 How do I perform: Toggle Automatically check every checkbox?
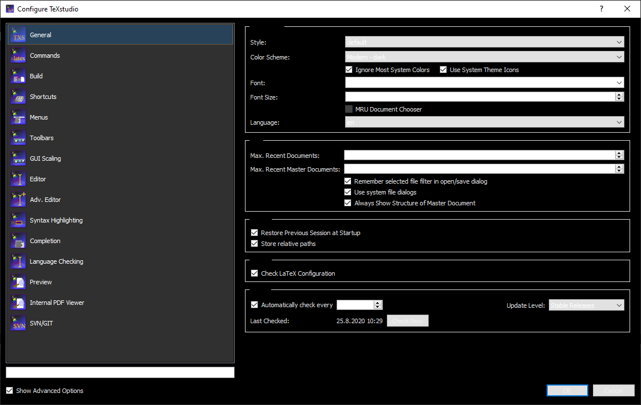pyautogui.click(x=254, y=305)
